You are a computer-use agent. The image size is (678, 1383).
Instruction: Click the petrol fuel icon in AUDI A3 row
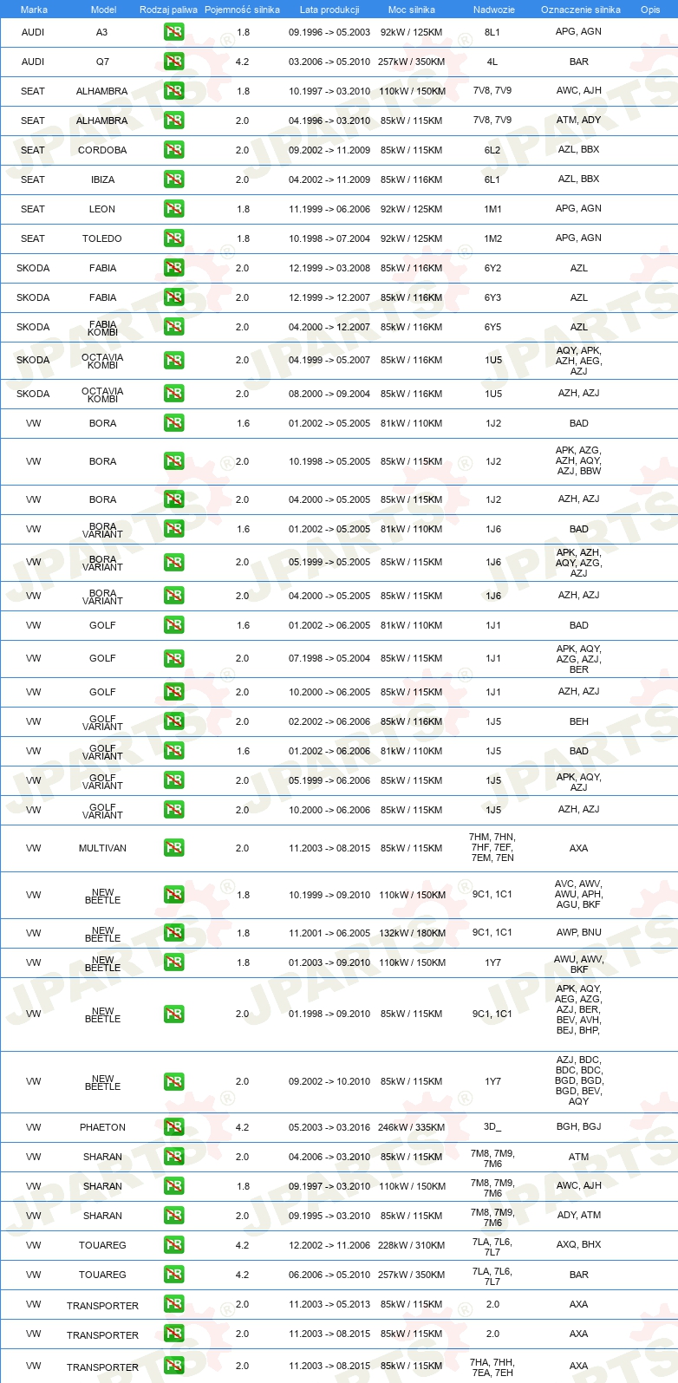(173, 32)
